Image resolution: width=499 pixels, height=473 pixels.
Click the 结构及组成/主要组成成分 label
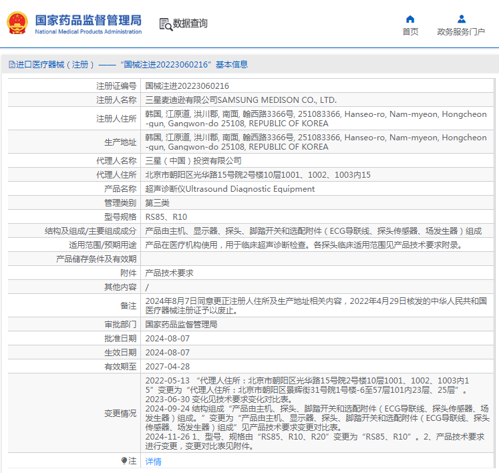[x=91, y=230]
